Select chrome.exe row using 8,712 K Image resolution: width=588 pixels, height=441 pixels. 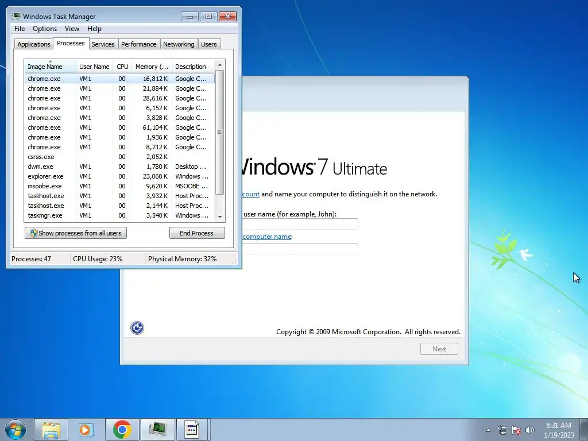tap(119, 147)
